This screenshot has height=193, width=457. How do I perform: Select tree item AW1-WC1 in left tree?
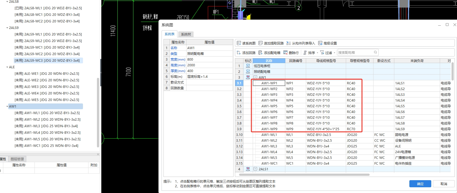coord(46,146)
